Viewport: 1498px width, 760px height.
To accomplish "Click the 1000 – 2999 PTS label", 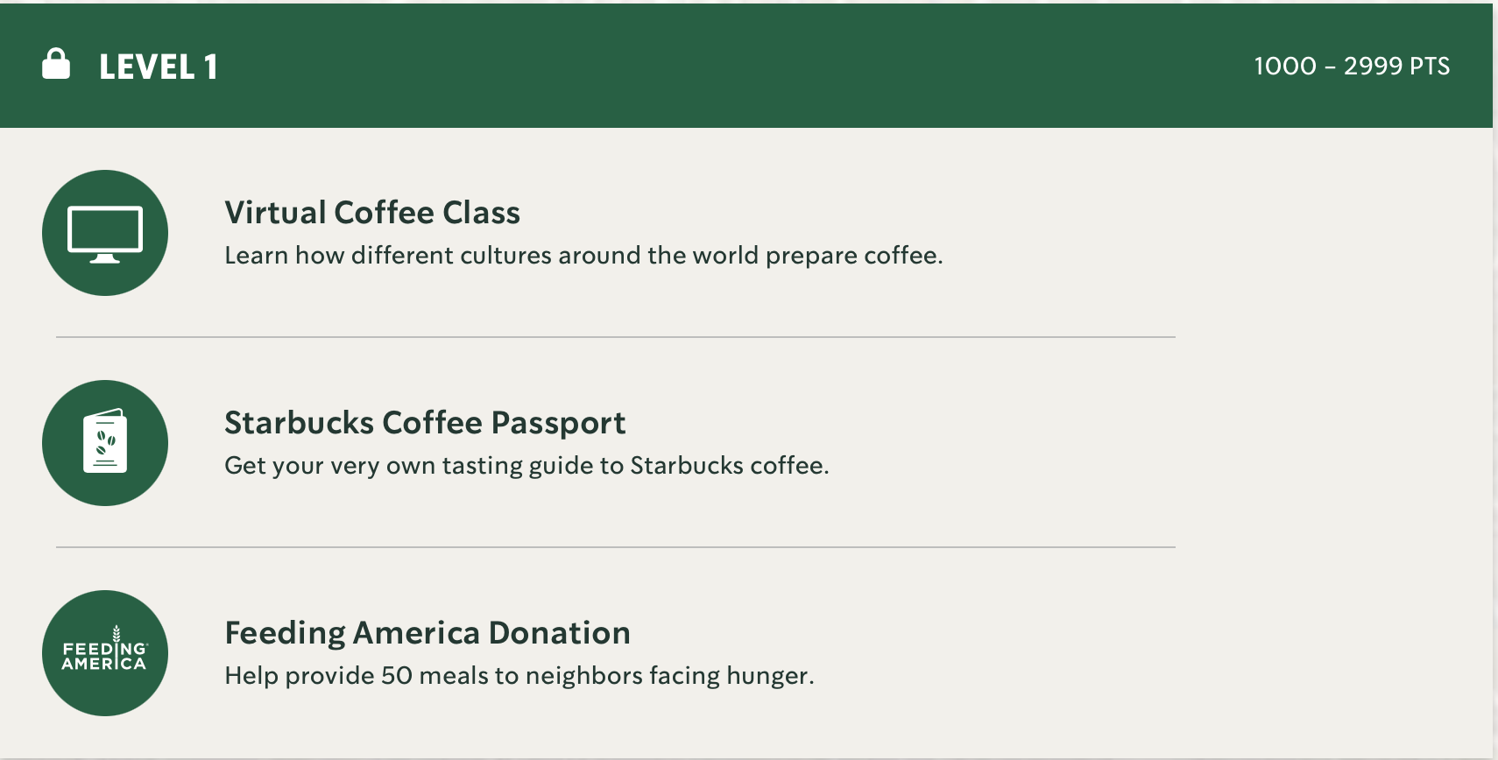I will pos(1351,67).
